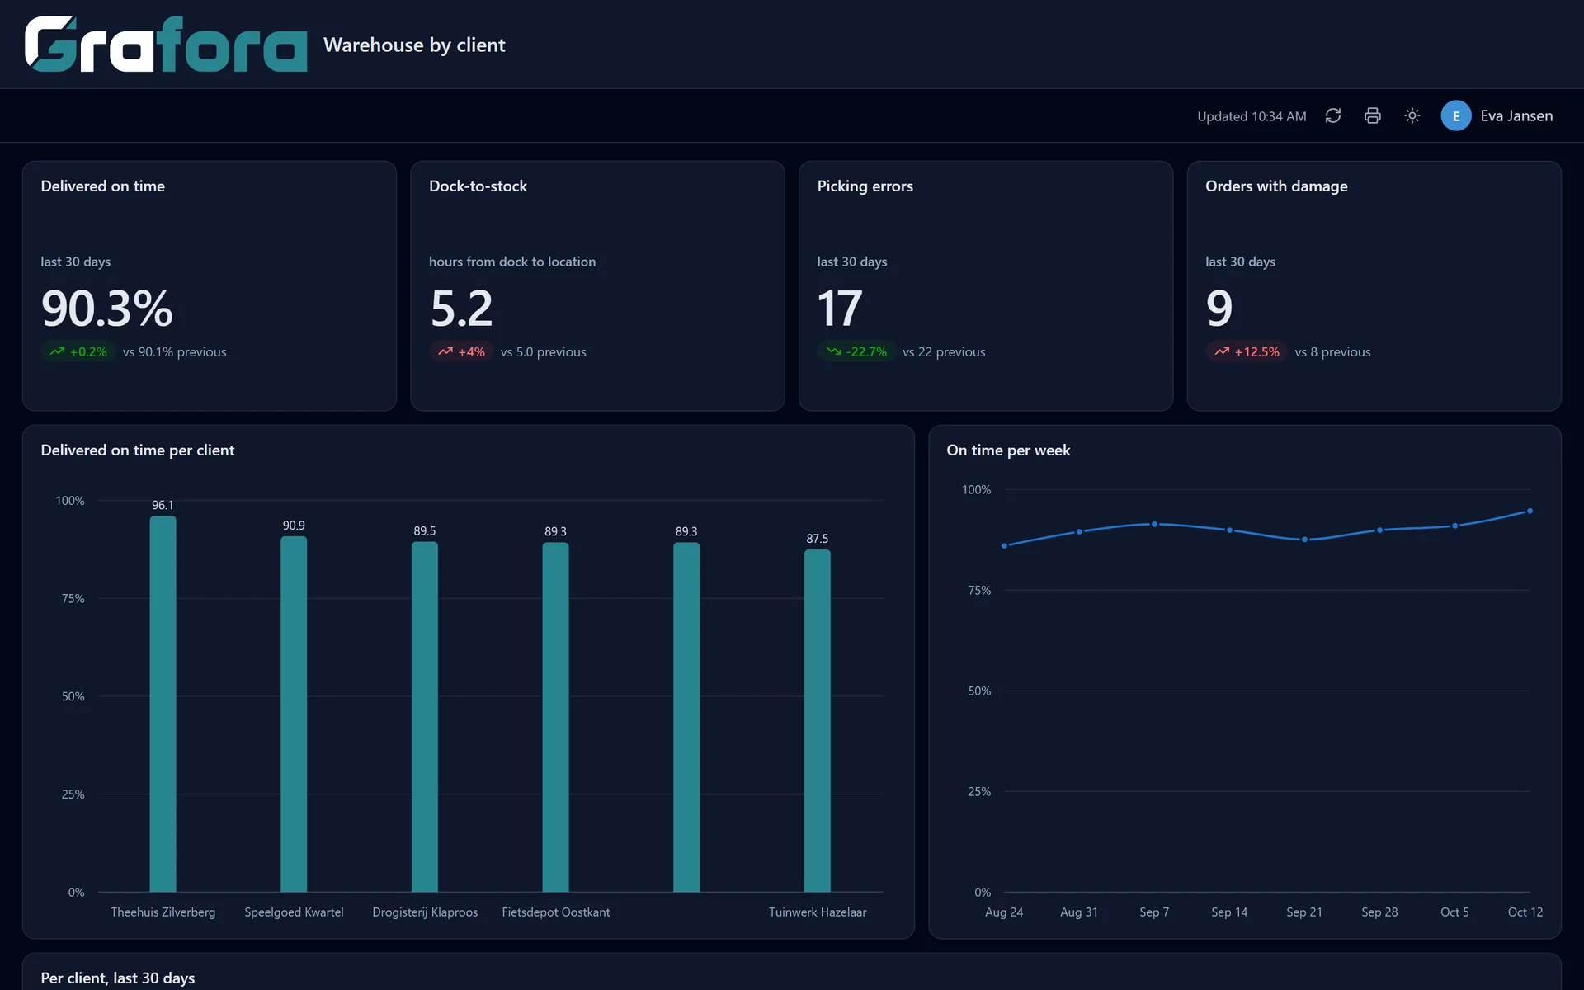Click the vs 22 previous text
1584x990 pixels.
(944, 352)
